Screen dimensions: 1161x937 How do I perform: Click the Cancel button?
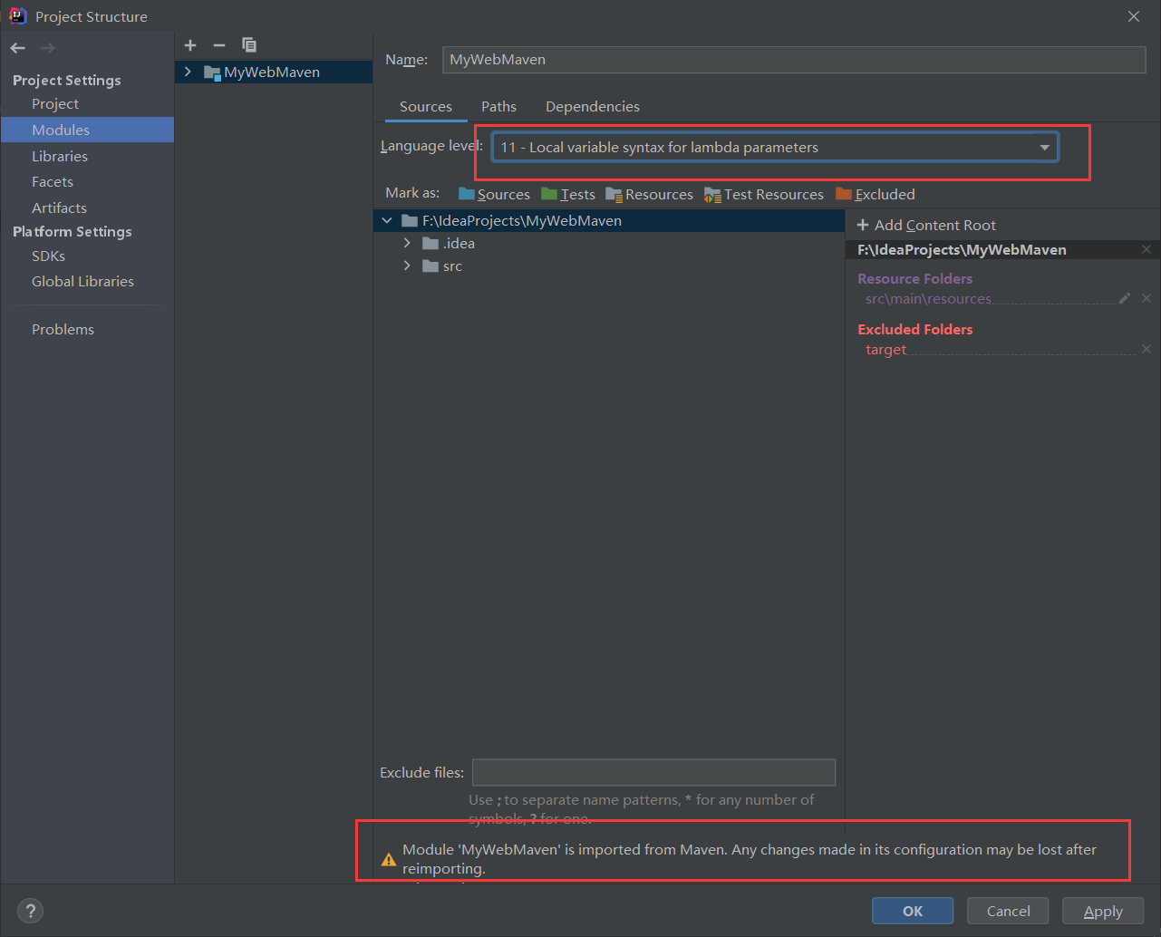1008,911
